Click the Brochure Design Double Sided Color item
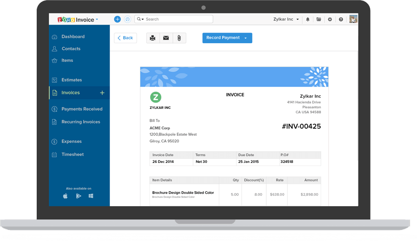The image size is (417, 241). click(183, 193)
